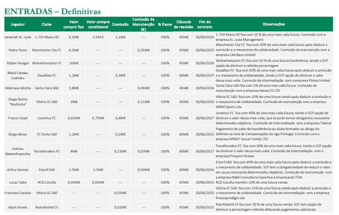Click the 'Valor compra condicional' header
Viewport: 339px width, 215px height.
pos(98,24)
